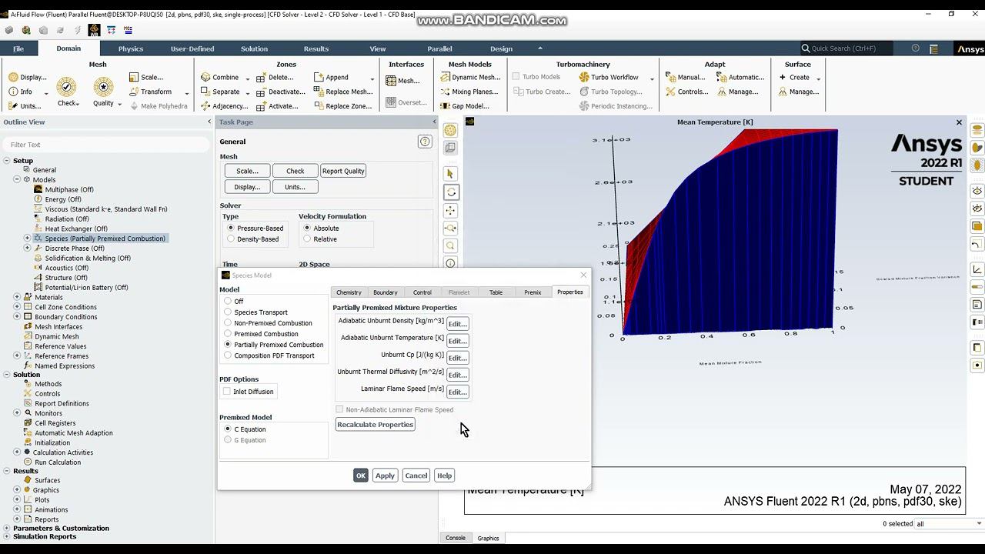Switch to the Table tab in Species Model
This screenshot has height=554, width=985.
pyautogui.click(x=496, y=292)
